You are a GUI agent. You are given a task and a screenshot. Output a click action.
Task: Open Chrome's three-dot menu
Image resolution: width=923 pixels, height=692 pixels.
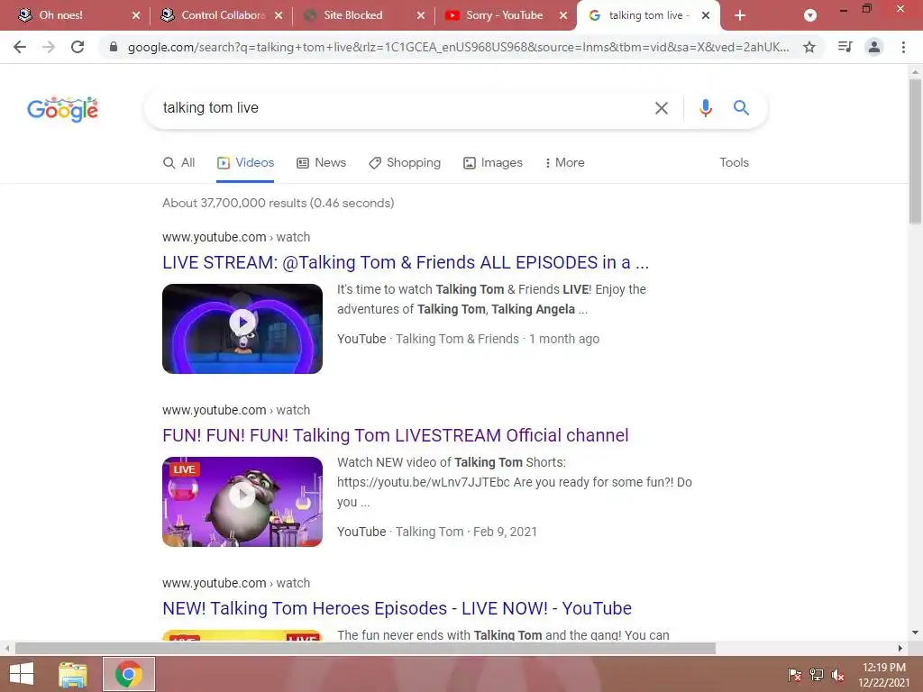pos(903,47)
